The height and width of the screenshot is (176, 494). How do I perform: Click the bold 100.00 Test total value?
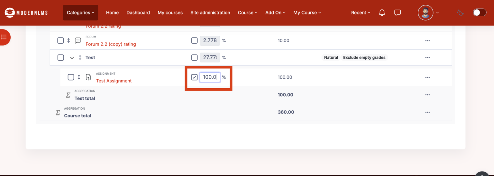point(286,95)
